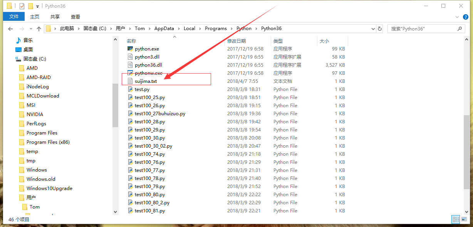Switch to details view layout icon

click(x=456, y=219)
